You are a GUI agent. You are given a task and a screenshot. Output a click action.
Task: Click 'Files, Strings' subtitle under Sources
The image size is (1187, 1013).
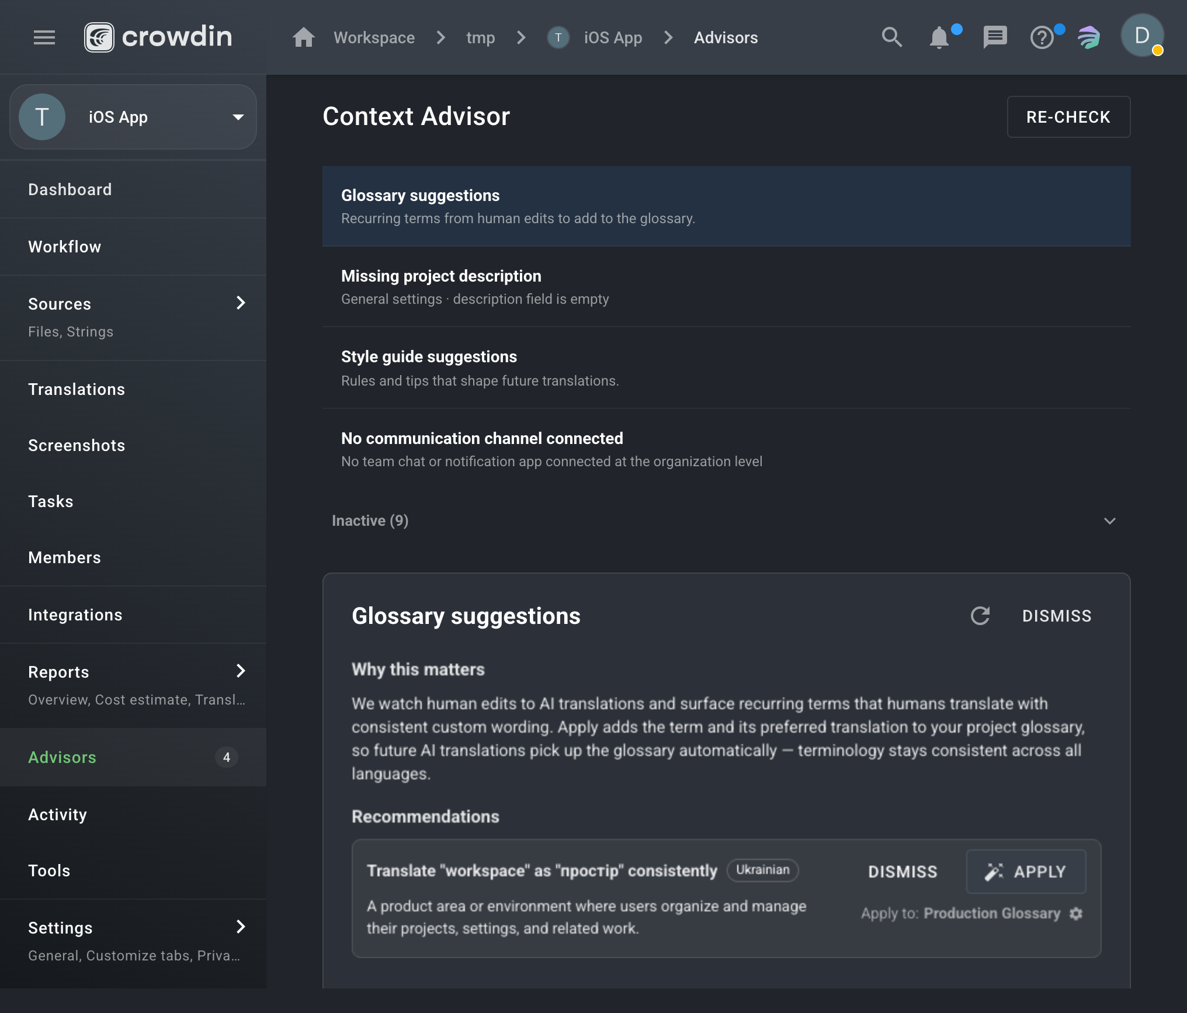click(71, 331)
